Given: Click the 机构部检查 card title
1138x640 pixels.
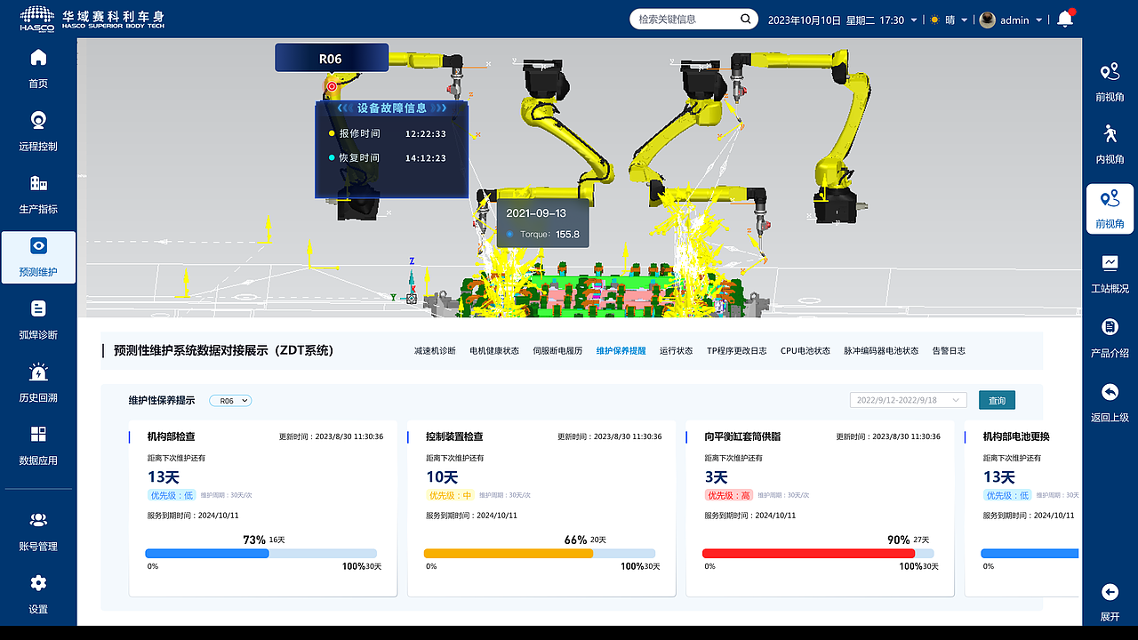Looking at the screenshot, I should 172,436.
